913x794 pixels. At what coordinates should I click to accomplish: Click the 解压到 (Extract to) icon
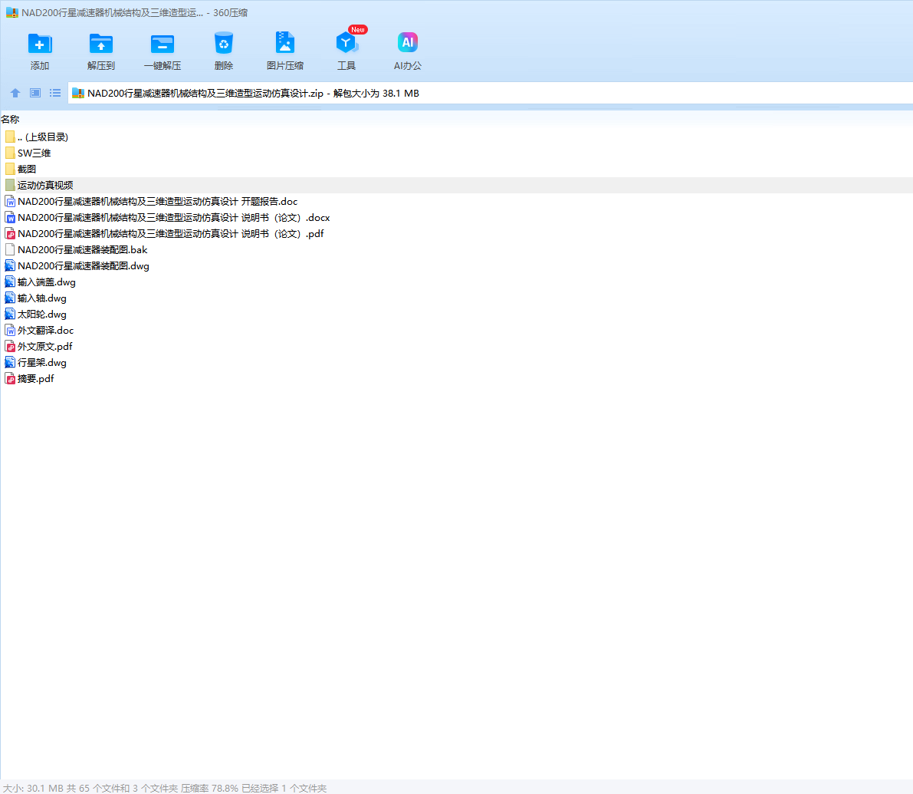point(100,44)
